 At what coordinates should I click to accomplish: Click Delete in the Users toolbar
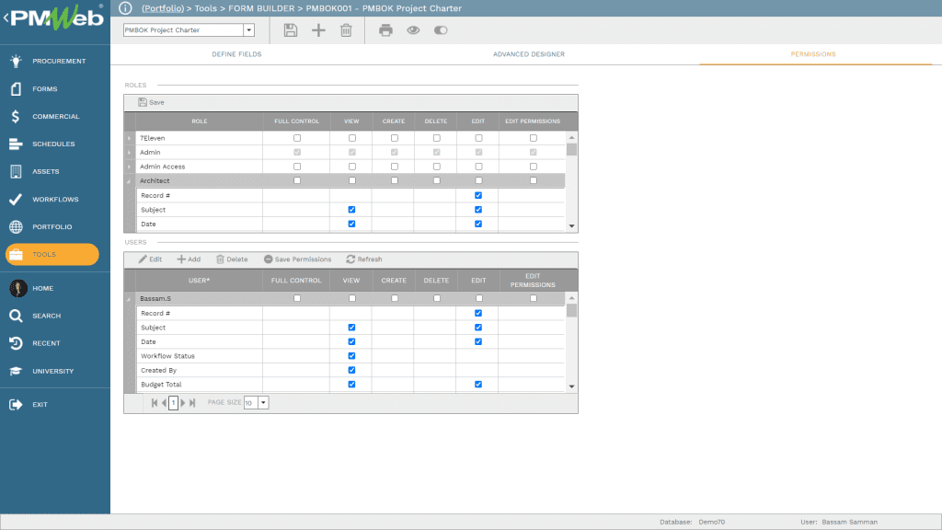(x=232, y=259)
